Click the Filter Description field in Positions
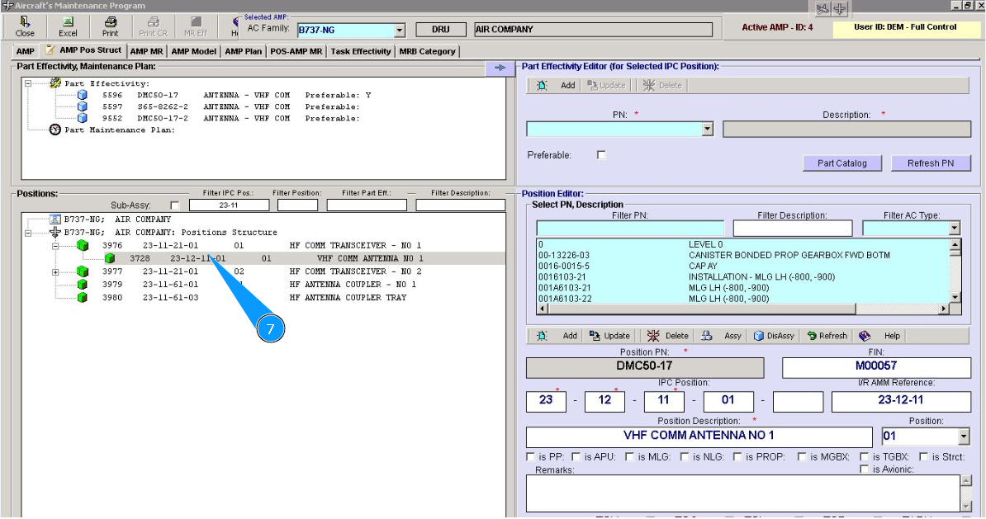986x519 pixels. 460,205
